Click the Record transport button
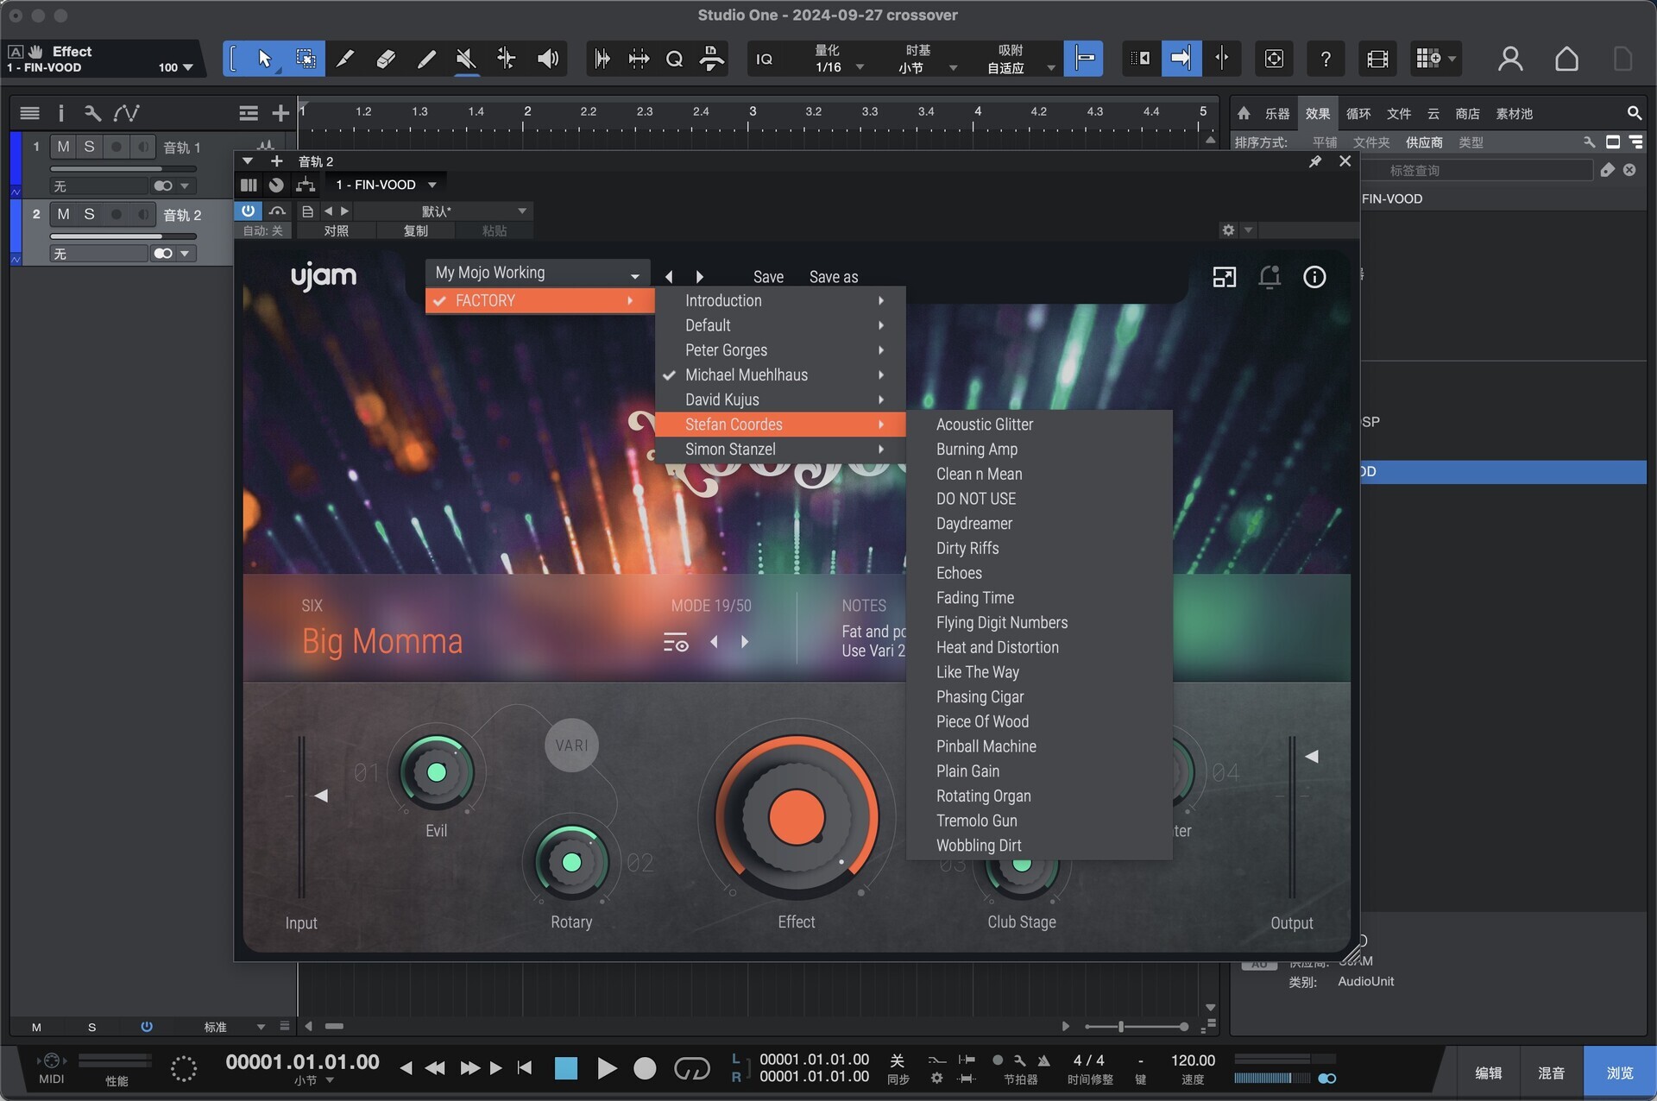Viewport: 1657px width, 1101px height. tap(645, 1068)
